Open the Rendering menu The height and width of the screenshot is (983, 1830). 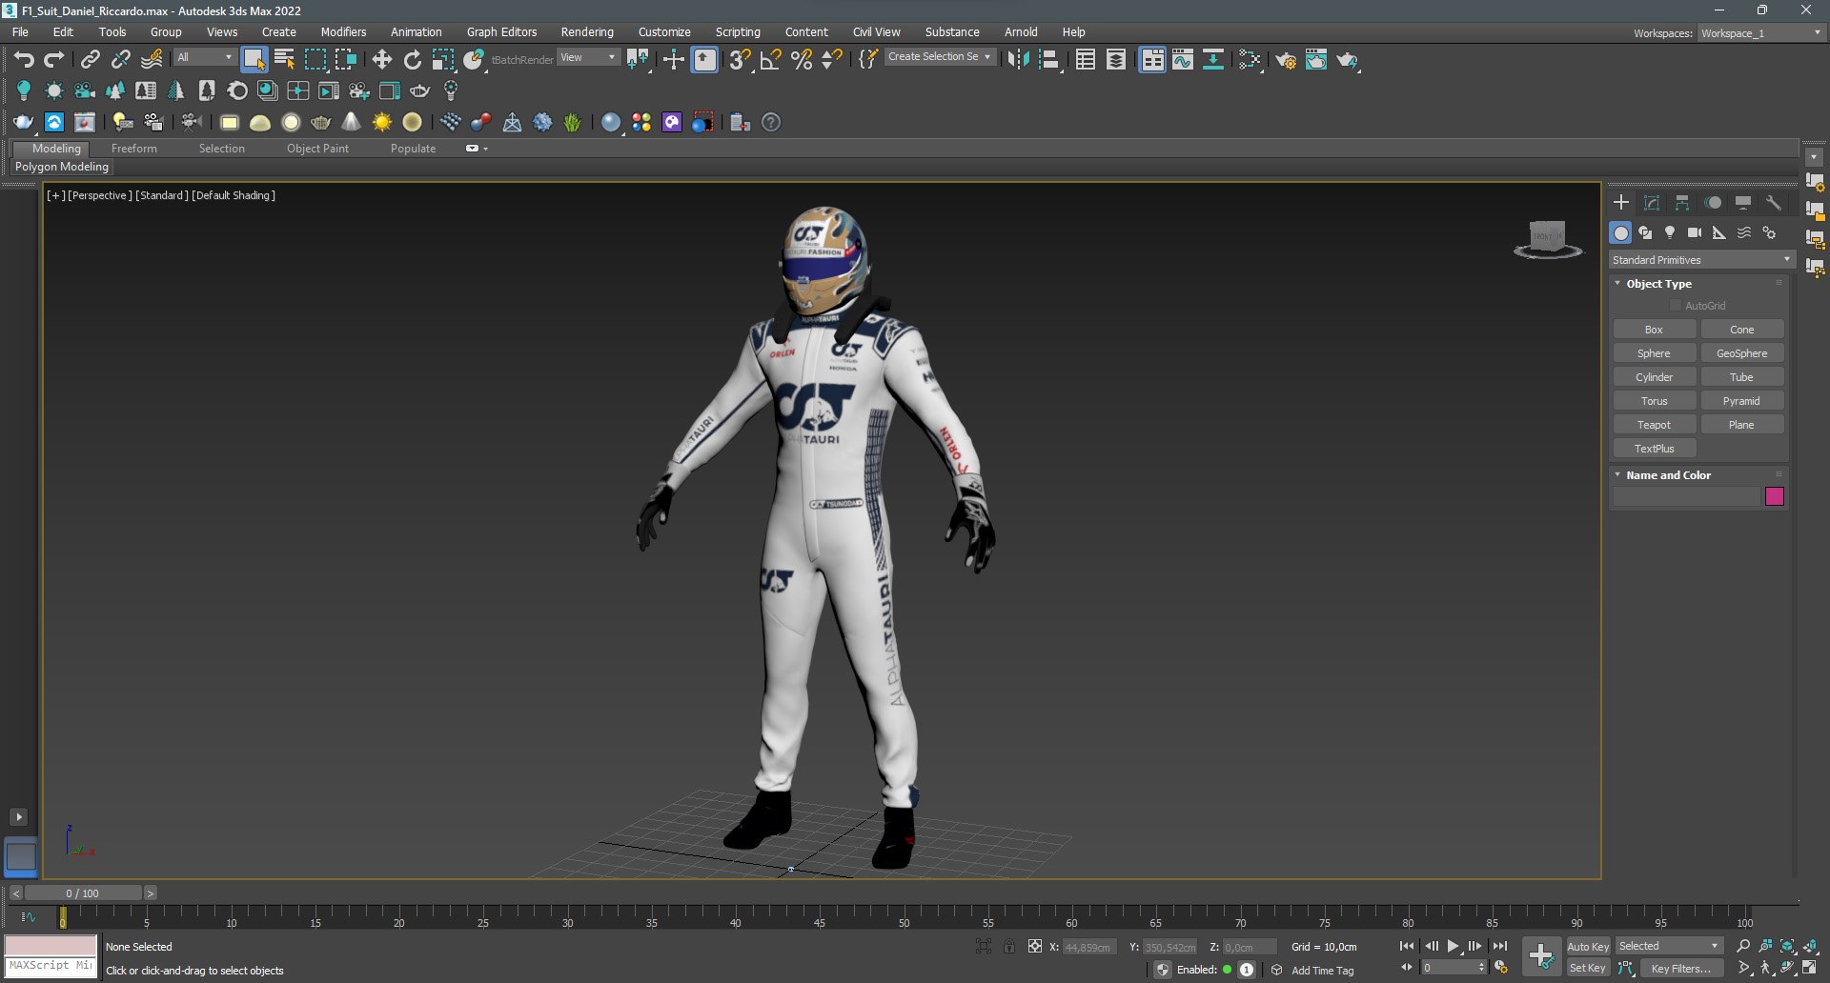click(x=587, y=32)
